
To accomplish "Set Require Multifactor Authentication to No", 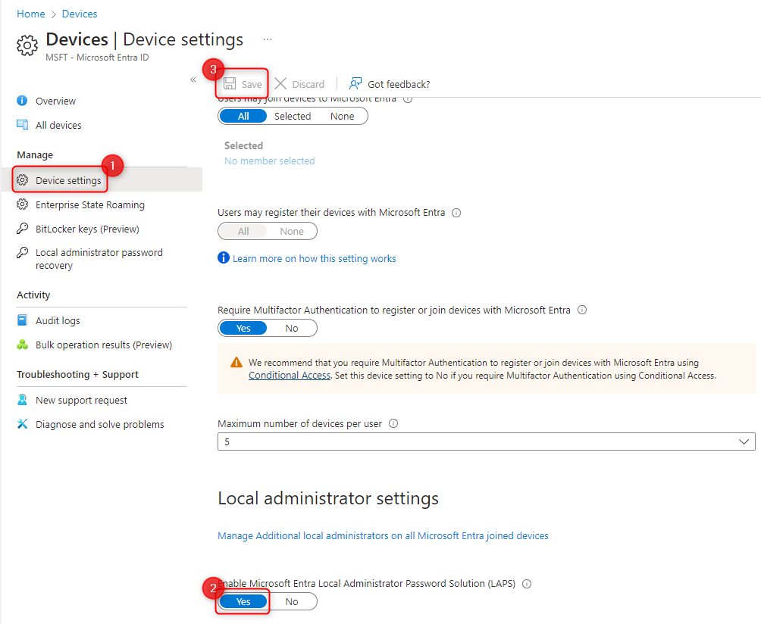I will [292, 328].
